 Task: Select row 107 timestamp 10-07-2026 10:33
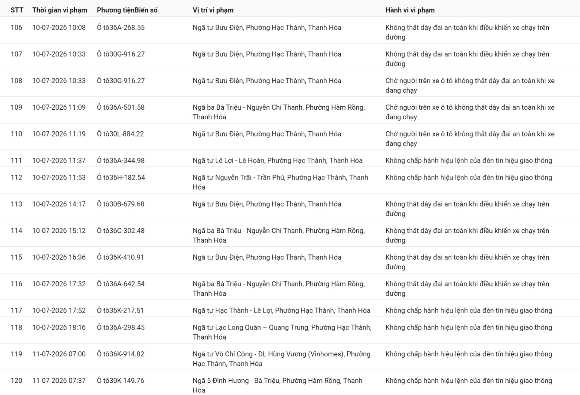click(x=59, y=54)
